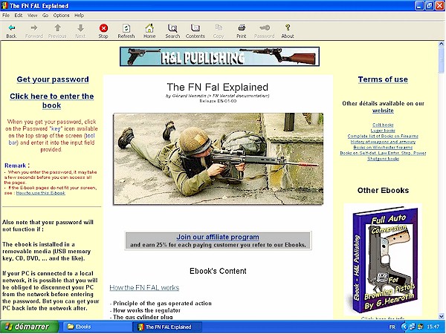This screenshot has width=446, height=334.
Task: Click 'How works the regulator' text
Action: click(146, 310)
